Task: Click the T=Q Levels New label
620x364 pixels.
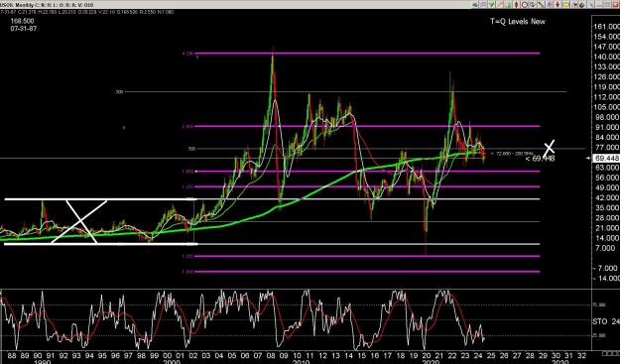Action: coord(518,22)
